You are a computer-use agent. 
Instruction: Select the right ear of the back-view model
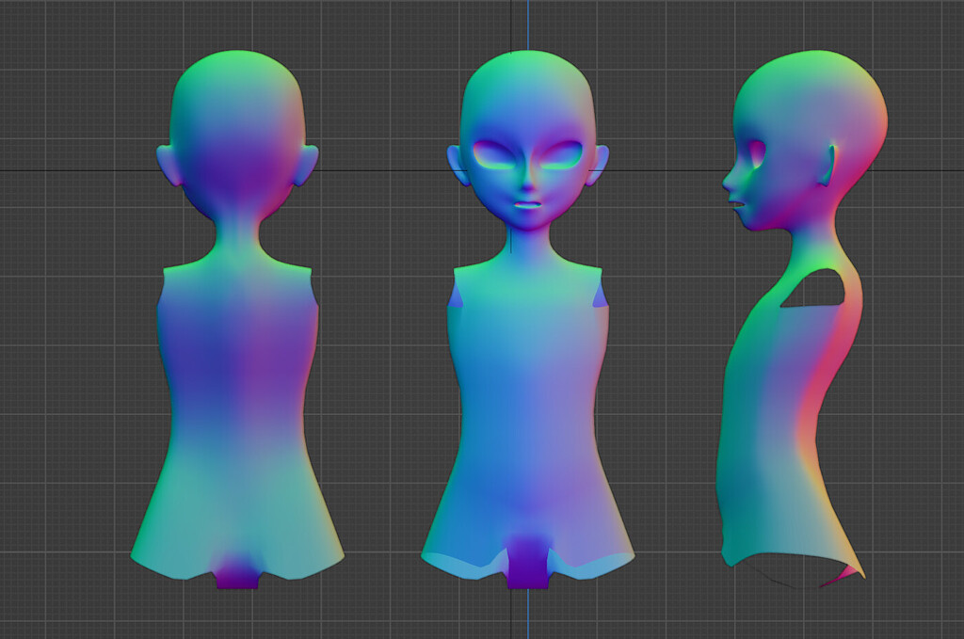(x=306, y=165)
